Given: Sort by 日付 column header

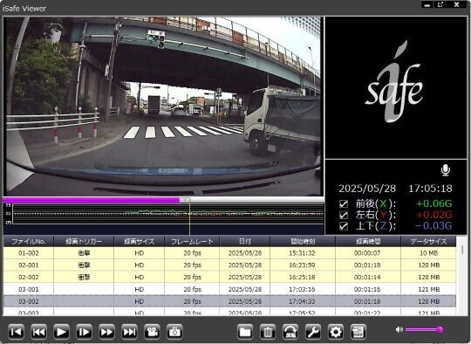Looking at the screenshot, I should click(245, 242).
